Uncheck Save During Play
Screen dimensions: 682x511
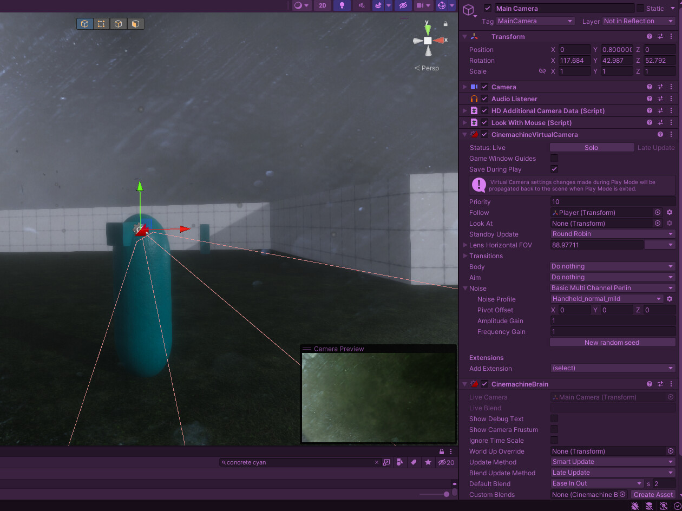coord(554,169)
